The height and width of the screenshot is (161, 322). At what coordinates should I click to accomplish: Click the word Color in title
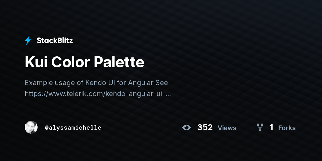[x=71, y=62]
